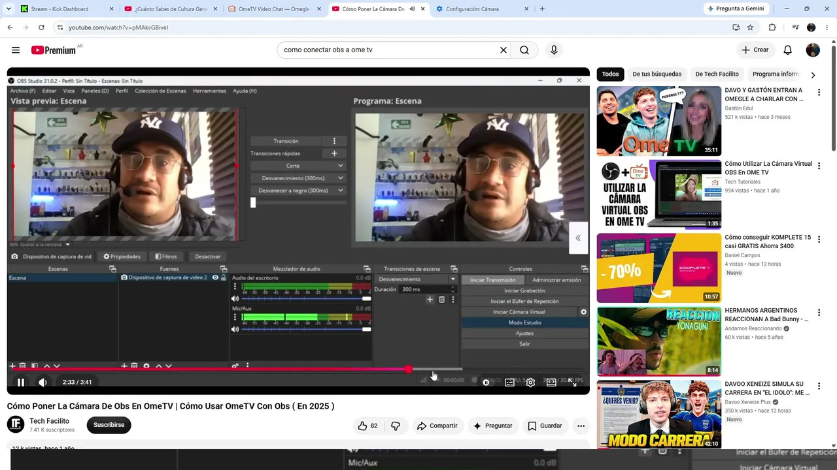Click the double-chevron button on the video

click(x=578, y=238)
